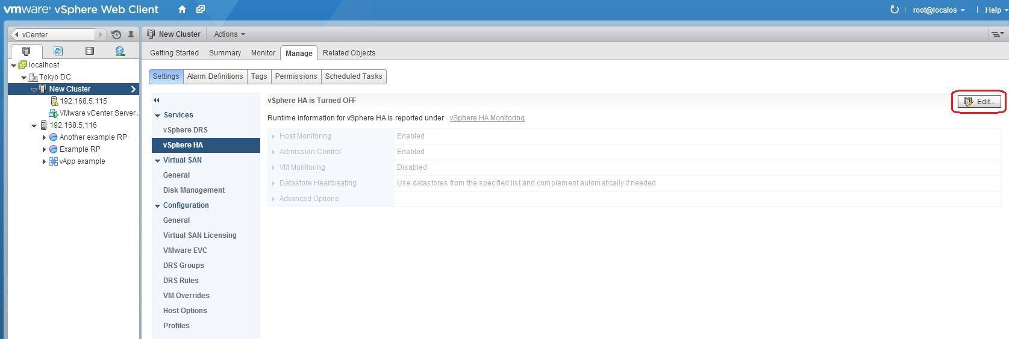
Task: Click the cluster icon in the title bar
Action: pos(151,34)
